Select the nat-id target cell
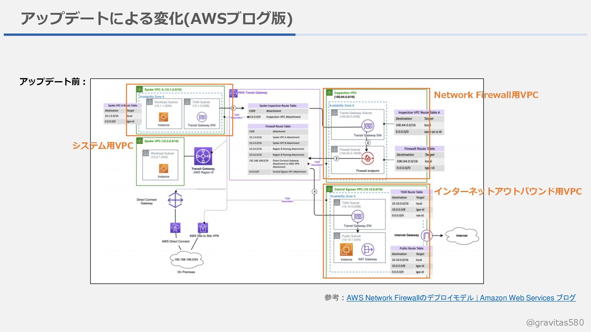The image size is (591, 332). [420, 215]
